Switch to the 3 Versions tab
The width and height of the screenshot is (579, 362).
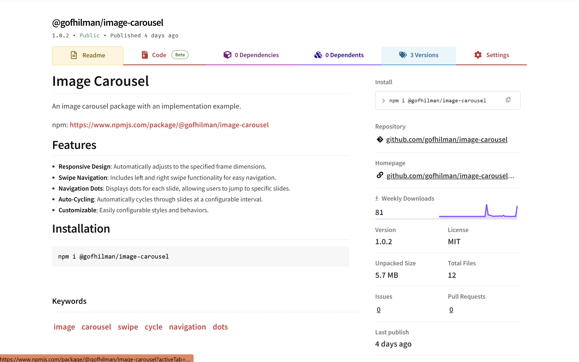(419, 55)
